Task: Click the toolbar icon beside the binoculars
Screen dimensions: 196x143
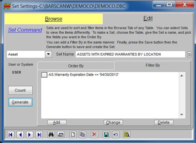Action: [61, 134]
